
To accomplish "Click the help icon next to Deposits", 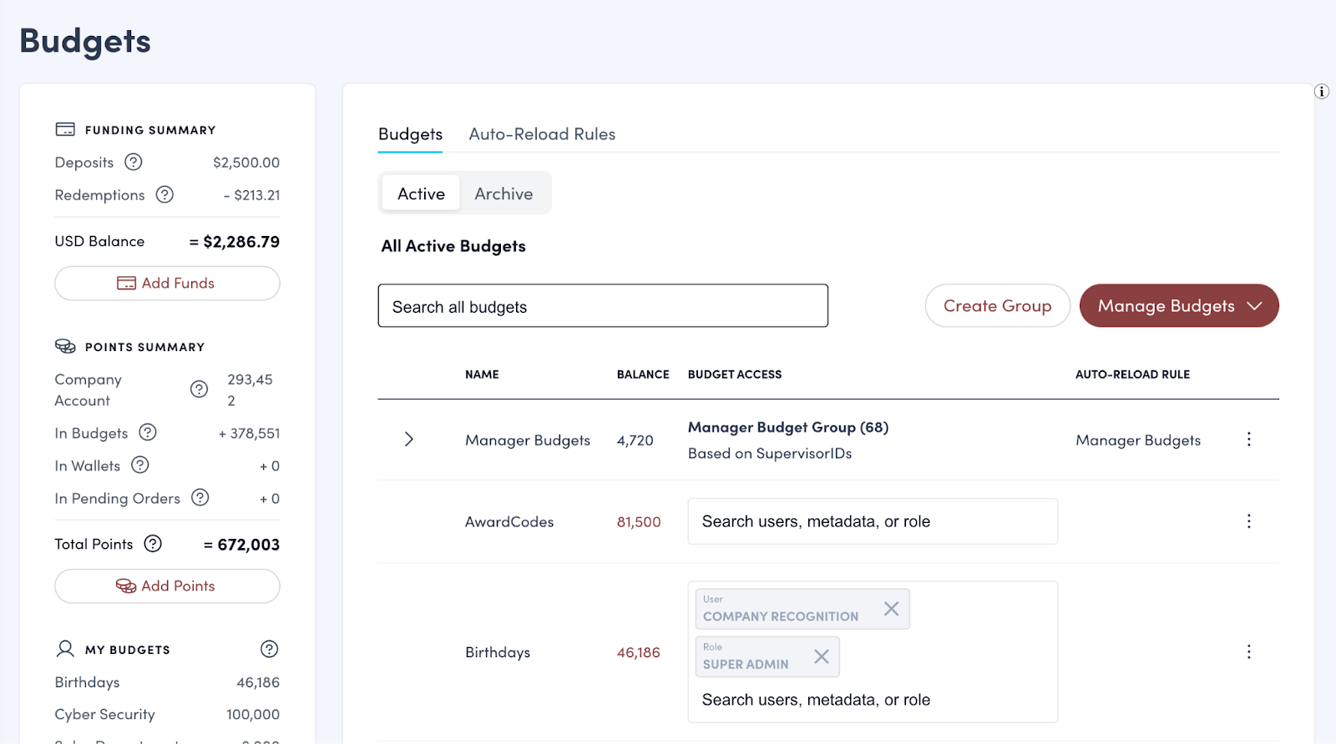I will coord(134,162).
